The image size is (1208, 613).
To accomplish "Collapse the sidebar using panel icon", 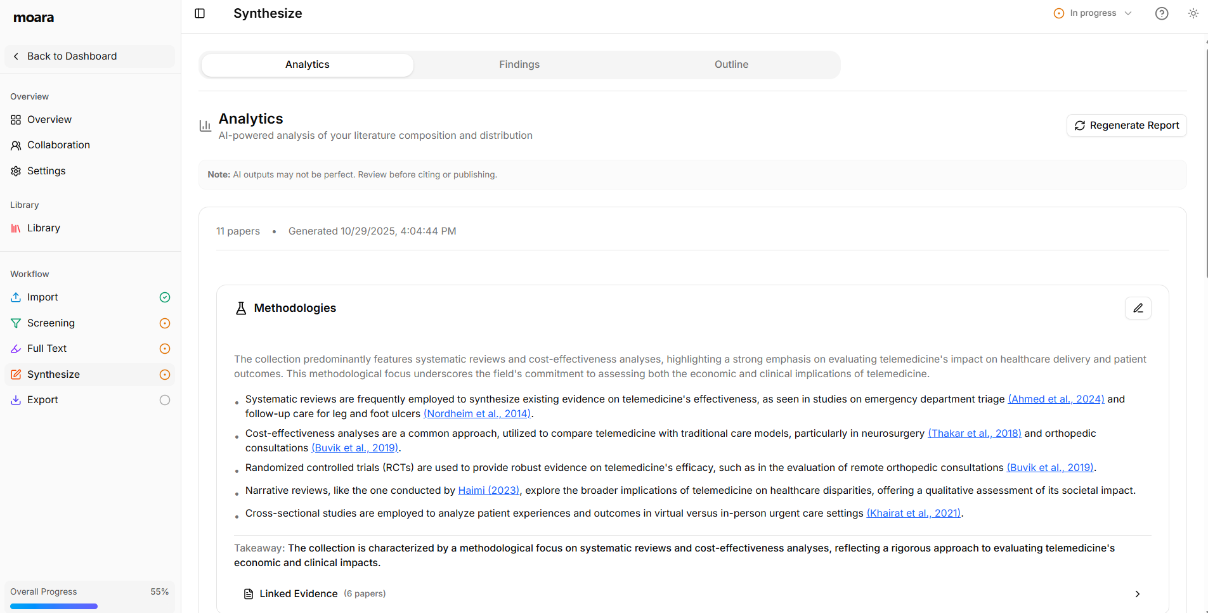I will 200,13.
